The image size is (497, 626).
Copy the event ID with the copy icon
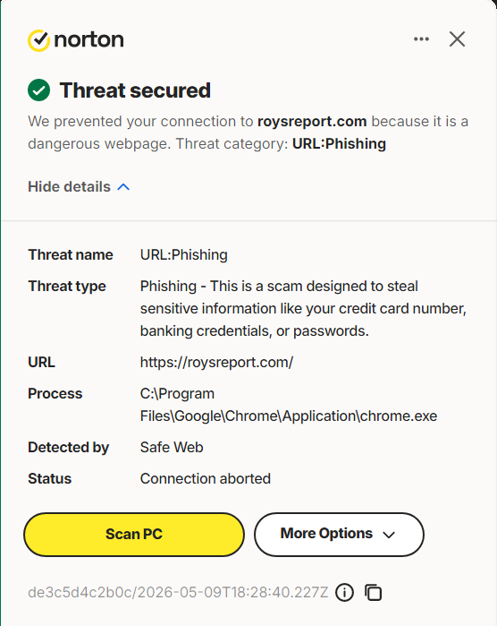[x=373, y=592]
